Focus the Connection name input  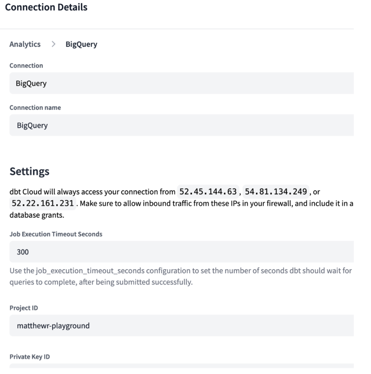181,125
